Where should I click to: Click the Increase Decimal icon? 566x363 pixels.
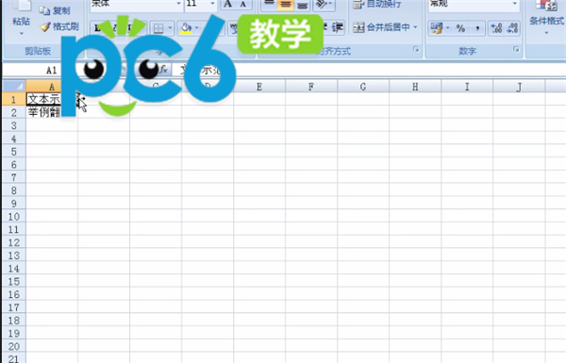497,28
